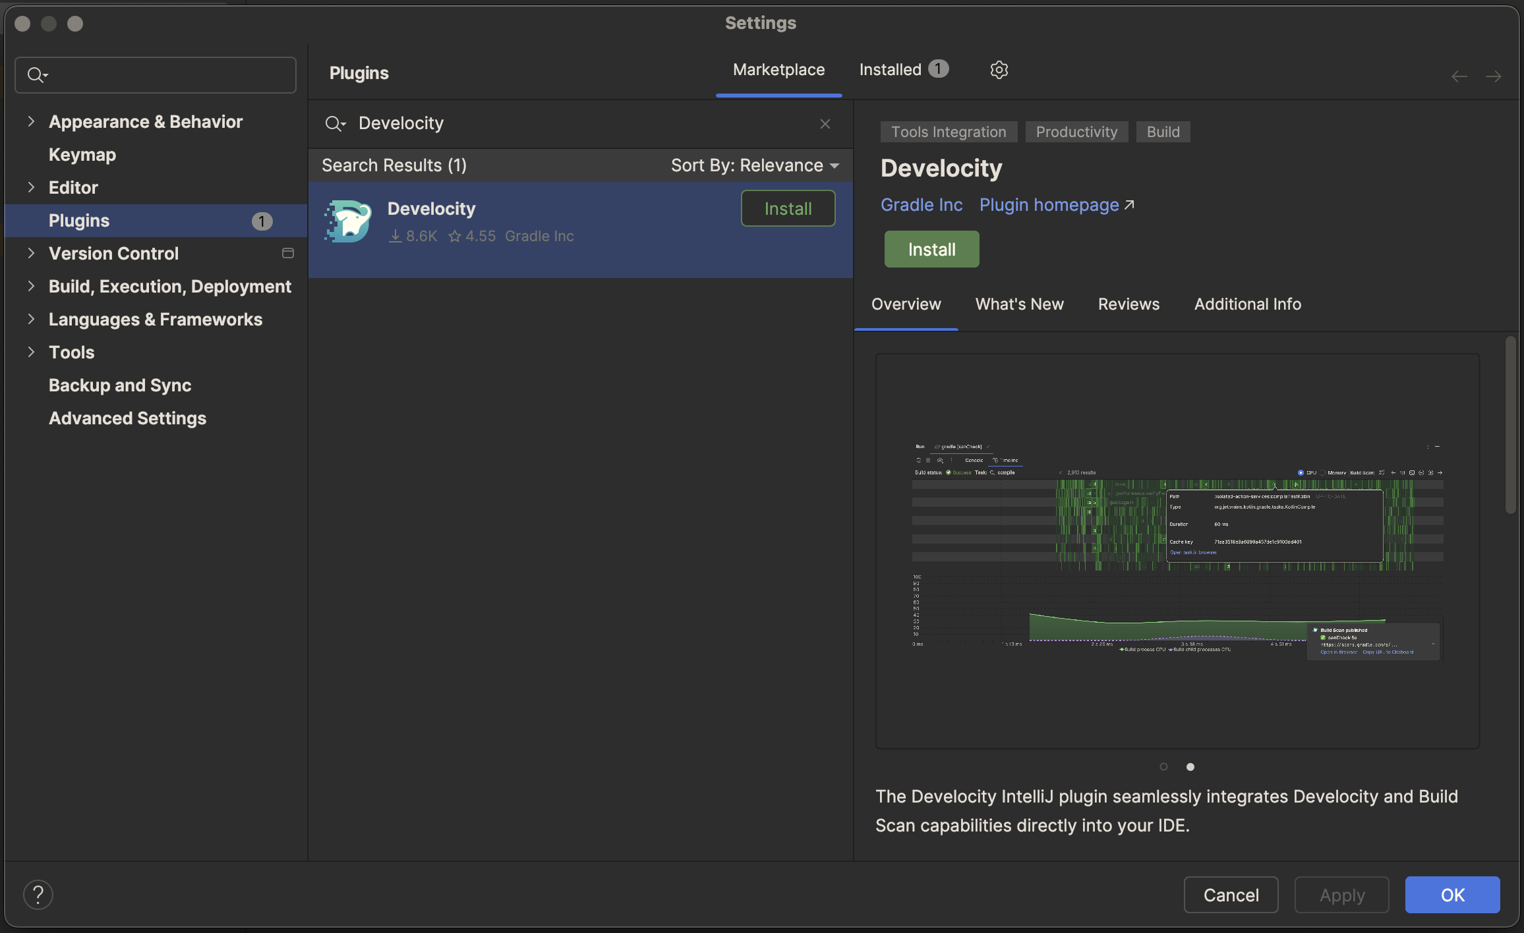This screenshot has height=933, width=1524.
Task: Open the What's New tab
Action: tap(1019, 304)
